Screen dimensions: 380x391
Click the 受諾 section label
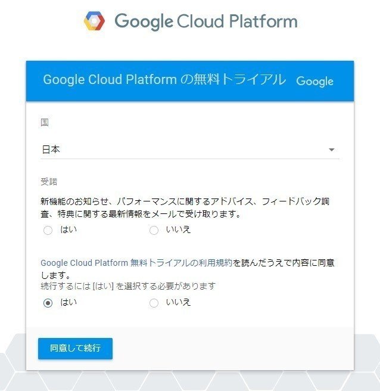pos(49,182)
